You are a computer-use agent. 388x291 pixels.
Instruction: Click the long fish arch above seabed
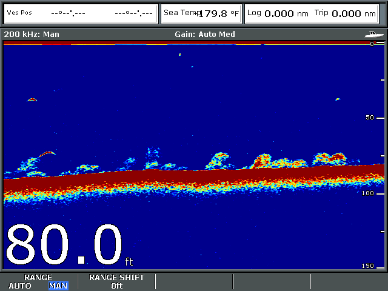click(47, 154)
